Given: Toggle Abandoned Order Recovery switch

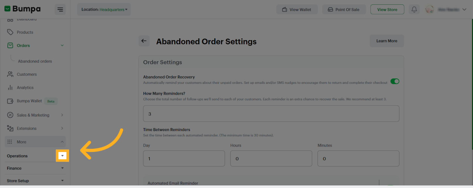Looking at the screenshot, I should (395, 81).
